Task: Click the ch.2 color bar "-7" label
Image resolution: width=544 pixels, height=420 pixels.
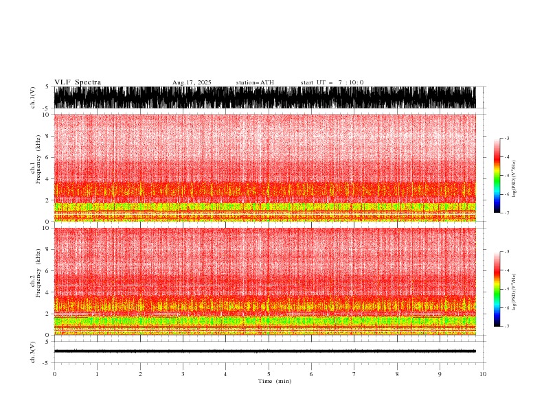Action: 507,326
